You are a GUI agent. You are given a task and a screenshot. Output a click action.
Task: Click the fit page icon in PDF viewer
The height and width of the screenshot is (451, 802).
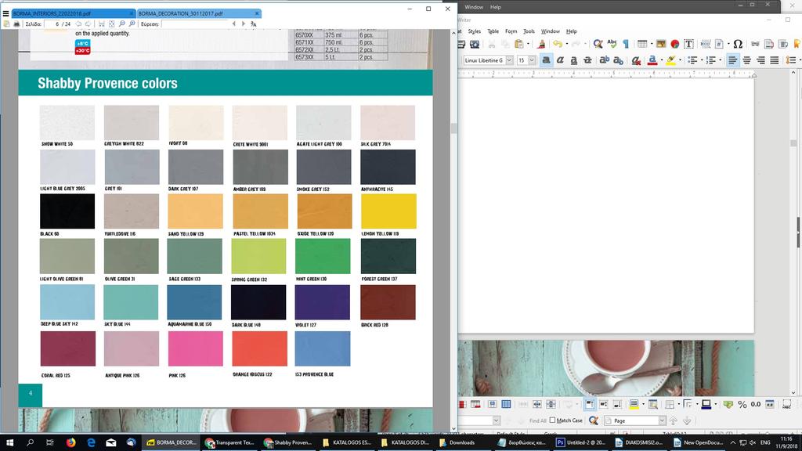(111, 24)
